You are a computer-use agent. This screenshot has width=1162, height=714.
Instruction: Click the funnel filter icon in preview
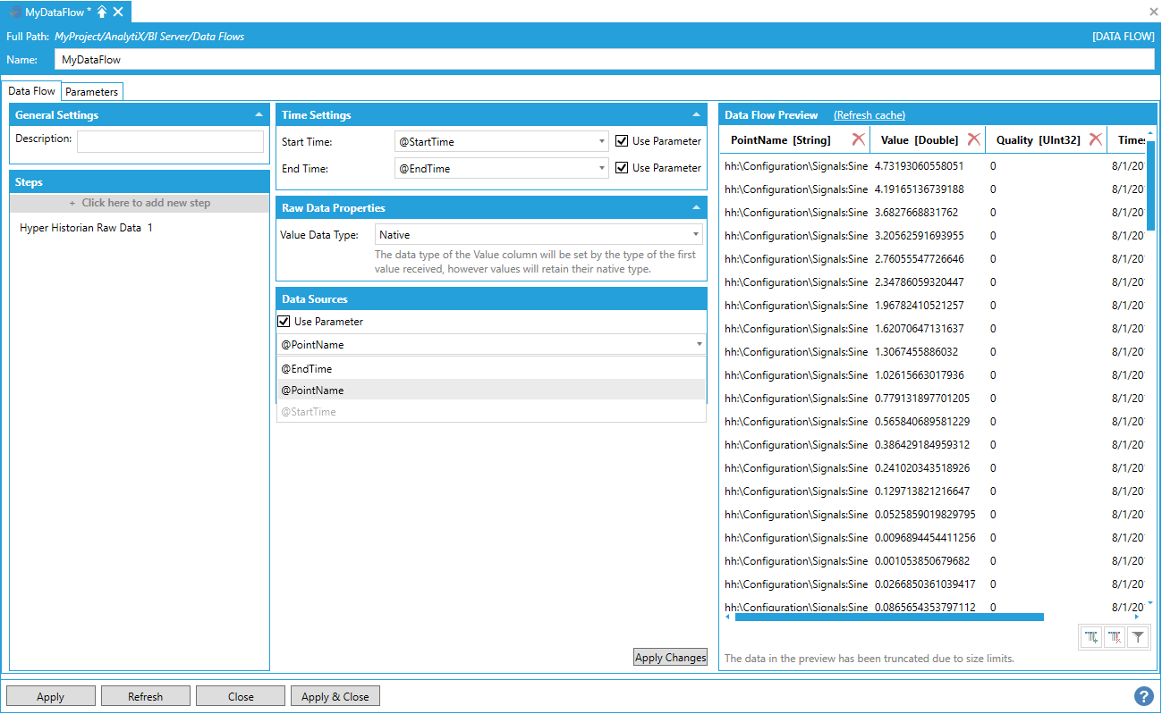(x=1137, y=637)
